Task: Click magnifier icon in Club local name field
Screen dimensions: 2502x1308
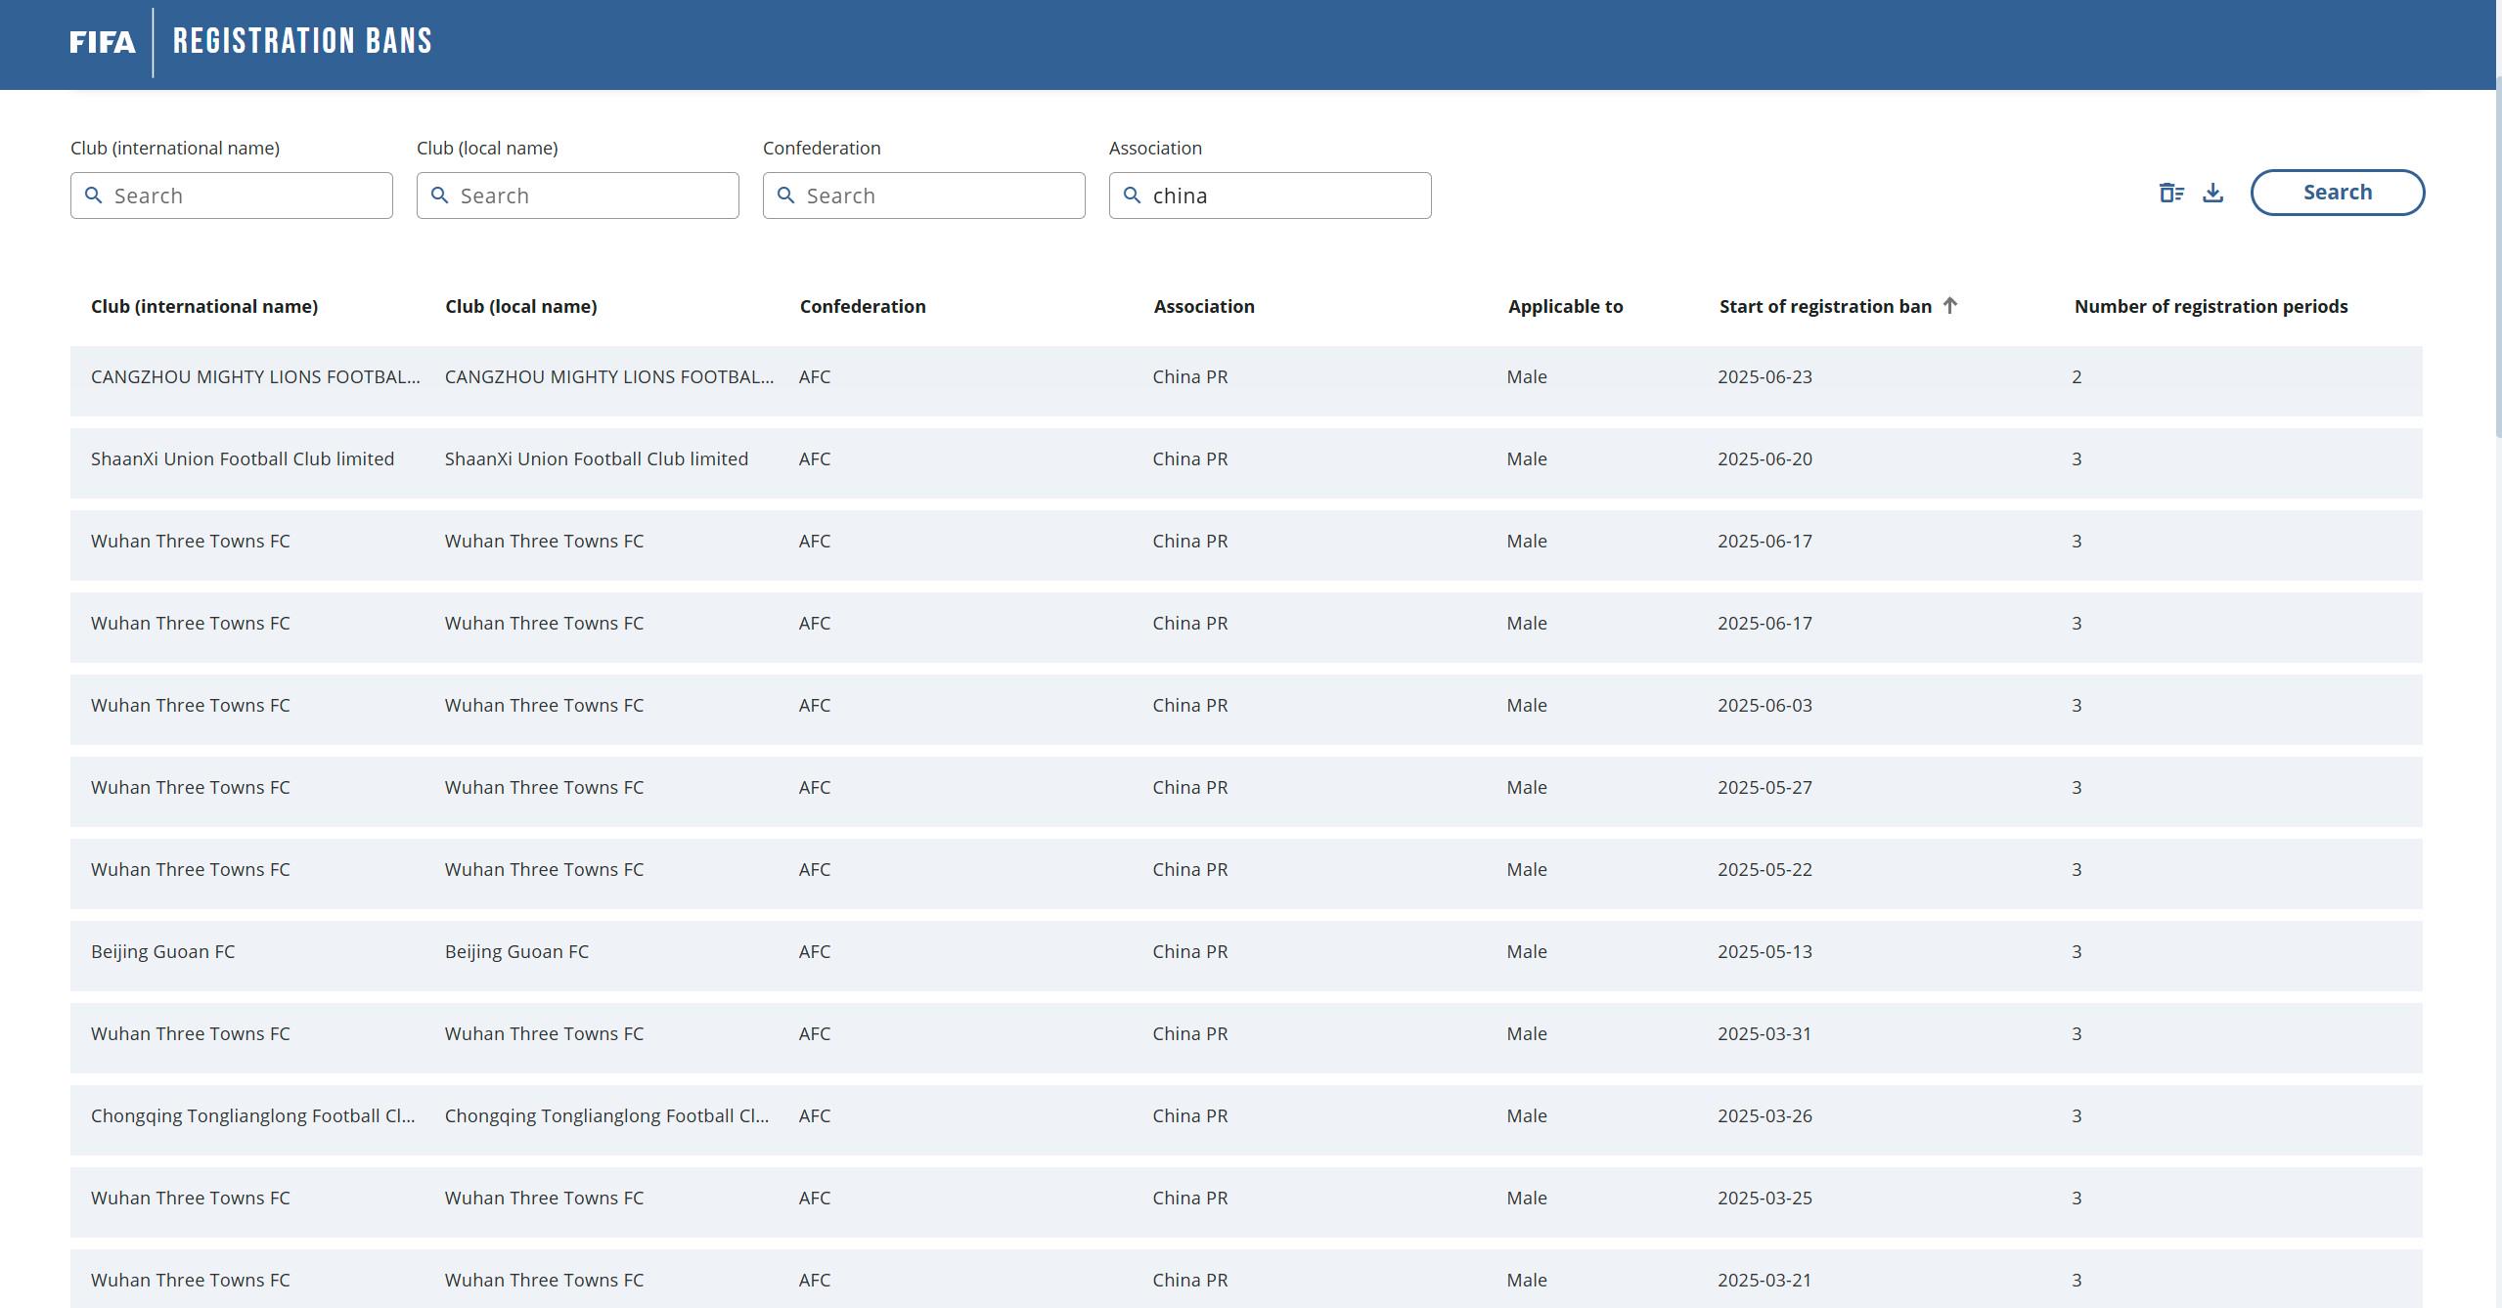Action: tap(439, 196)
